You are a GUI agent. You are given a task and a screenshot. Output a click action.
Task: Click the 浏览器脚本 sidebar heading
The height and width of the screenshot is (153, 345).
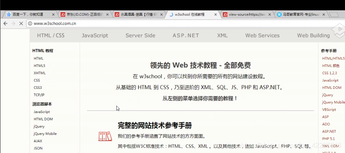pyautogui.click(x=42, y=104)
